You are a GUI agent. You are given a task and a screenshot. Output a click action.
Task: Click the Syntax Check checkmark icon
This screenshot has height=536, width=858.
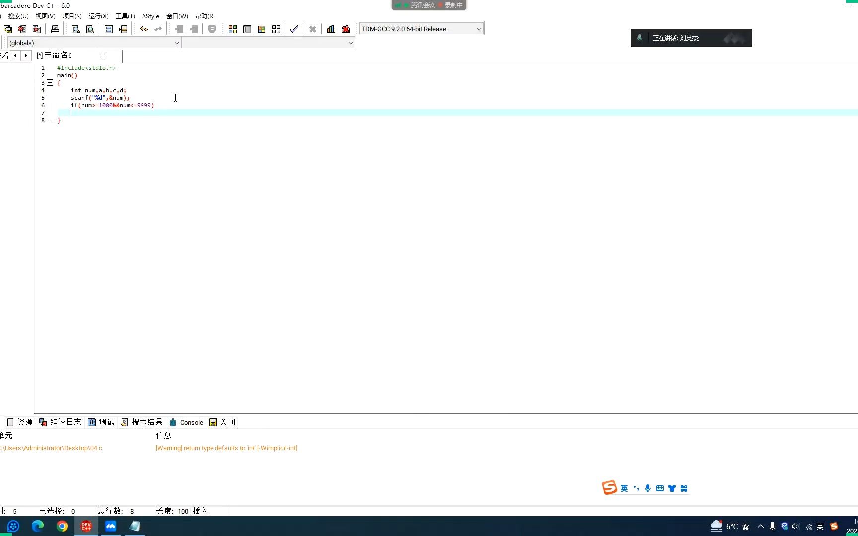(x=294, y=29)
